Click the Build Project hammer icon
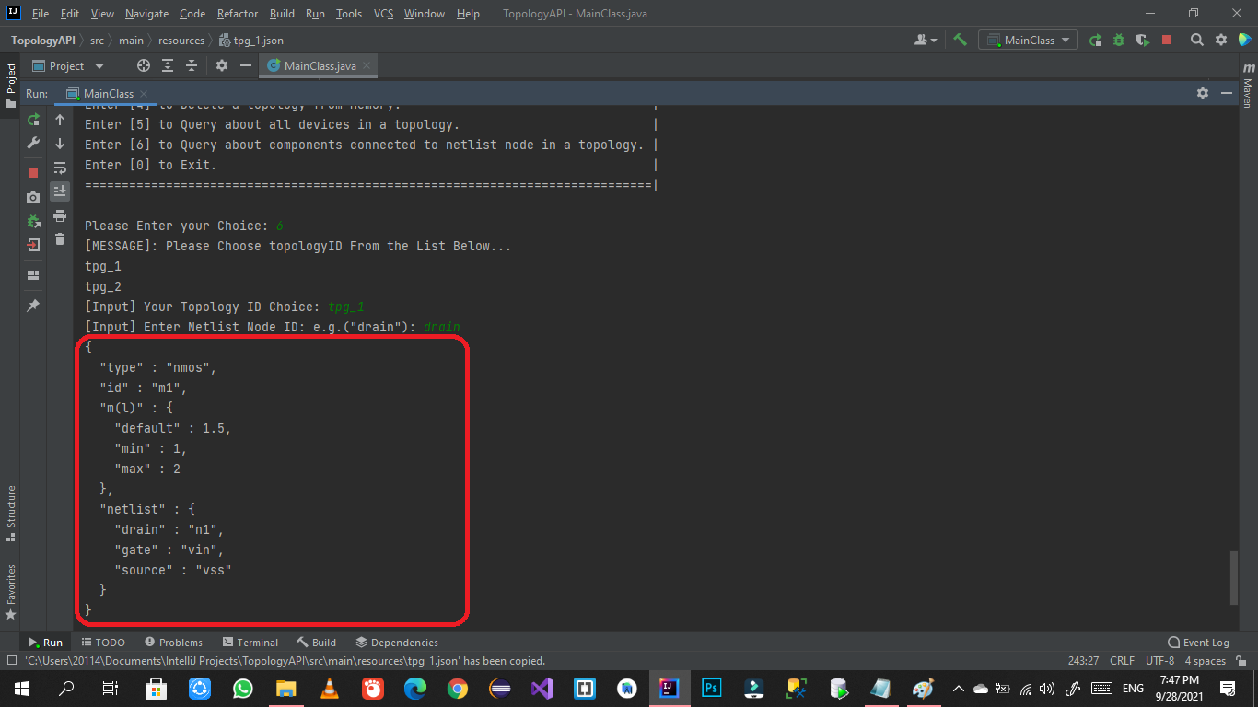Image resolution: width=1258 pixels, height=707 pixels. [x=960, y=40]
